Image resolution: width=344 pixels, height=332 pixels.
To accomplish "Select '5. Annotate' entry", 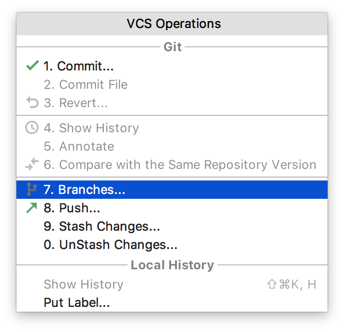I will (x=172, y=146).
